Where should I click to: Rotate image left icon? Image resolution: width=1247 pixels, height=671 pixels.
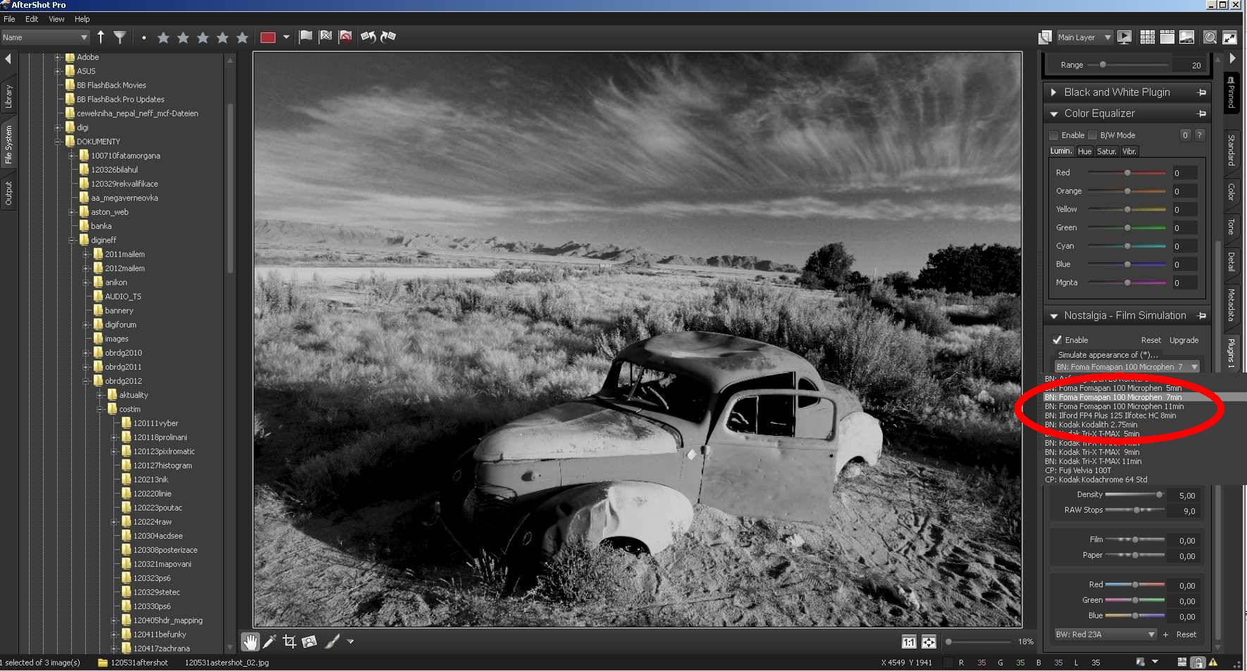point(368,37)
